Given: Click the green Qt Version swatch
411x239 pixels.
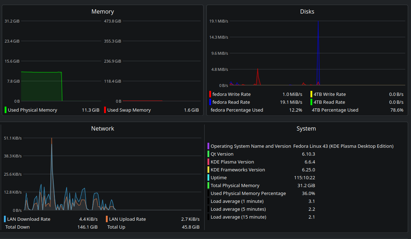Looking at the screenshot, I should click(x=209, y=154).
